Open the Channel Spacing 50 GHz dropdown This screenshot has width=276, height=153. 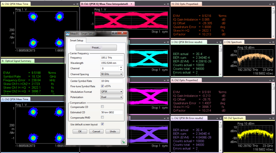click(x=111, y=74)
